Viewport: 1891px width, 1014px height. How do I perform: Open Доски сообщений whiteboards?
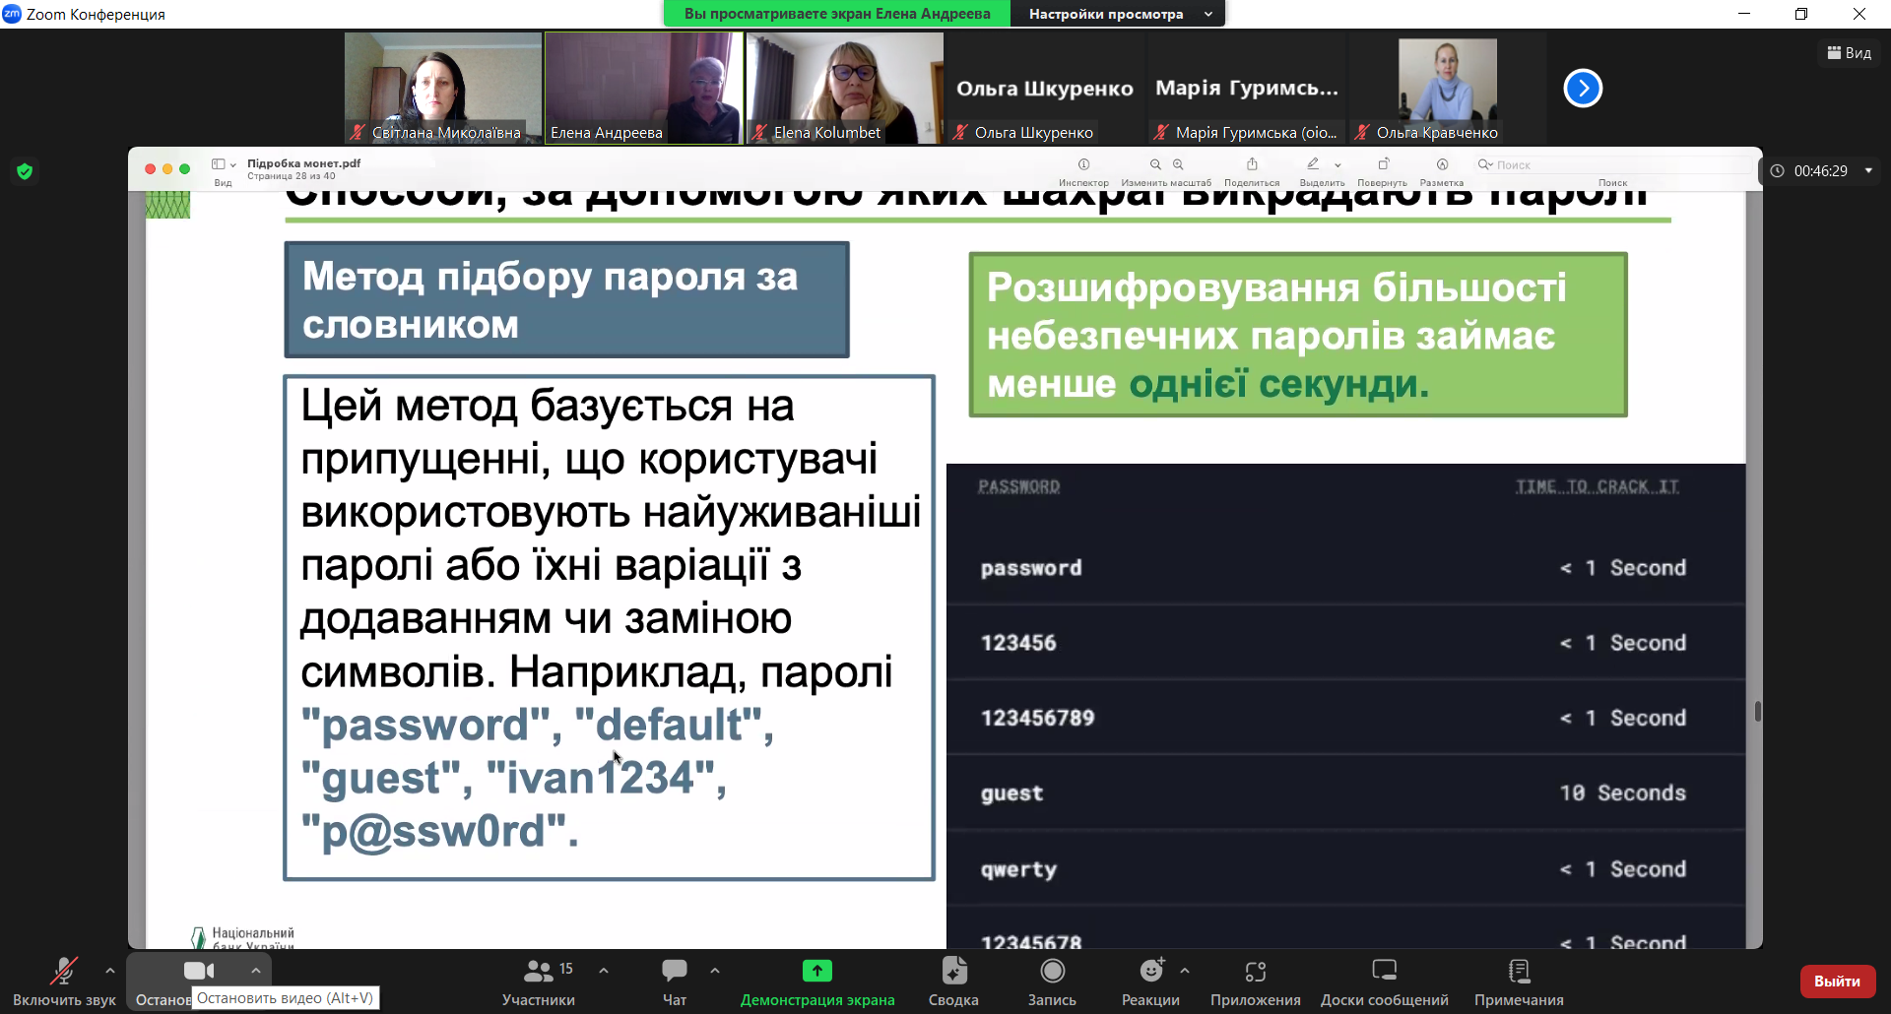[1385, 982]
